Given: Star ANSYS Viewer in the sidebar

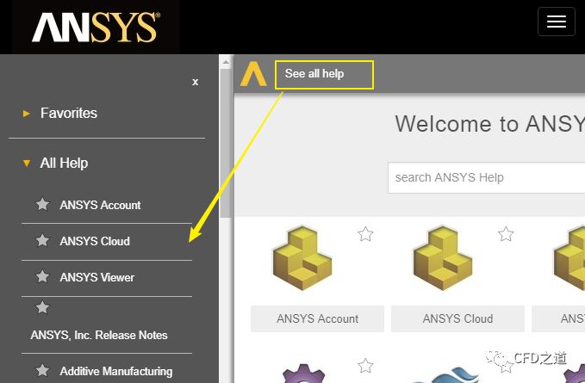Looking at the screenshot, I should coord(42,277).
